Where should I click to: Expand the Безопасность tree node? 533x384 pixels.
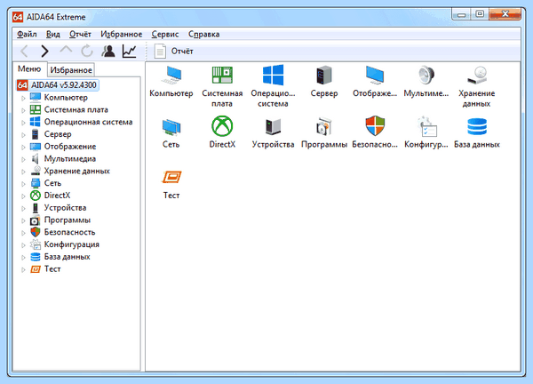click(23, 233)
